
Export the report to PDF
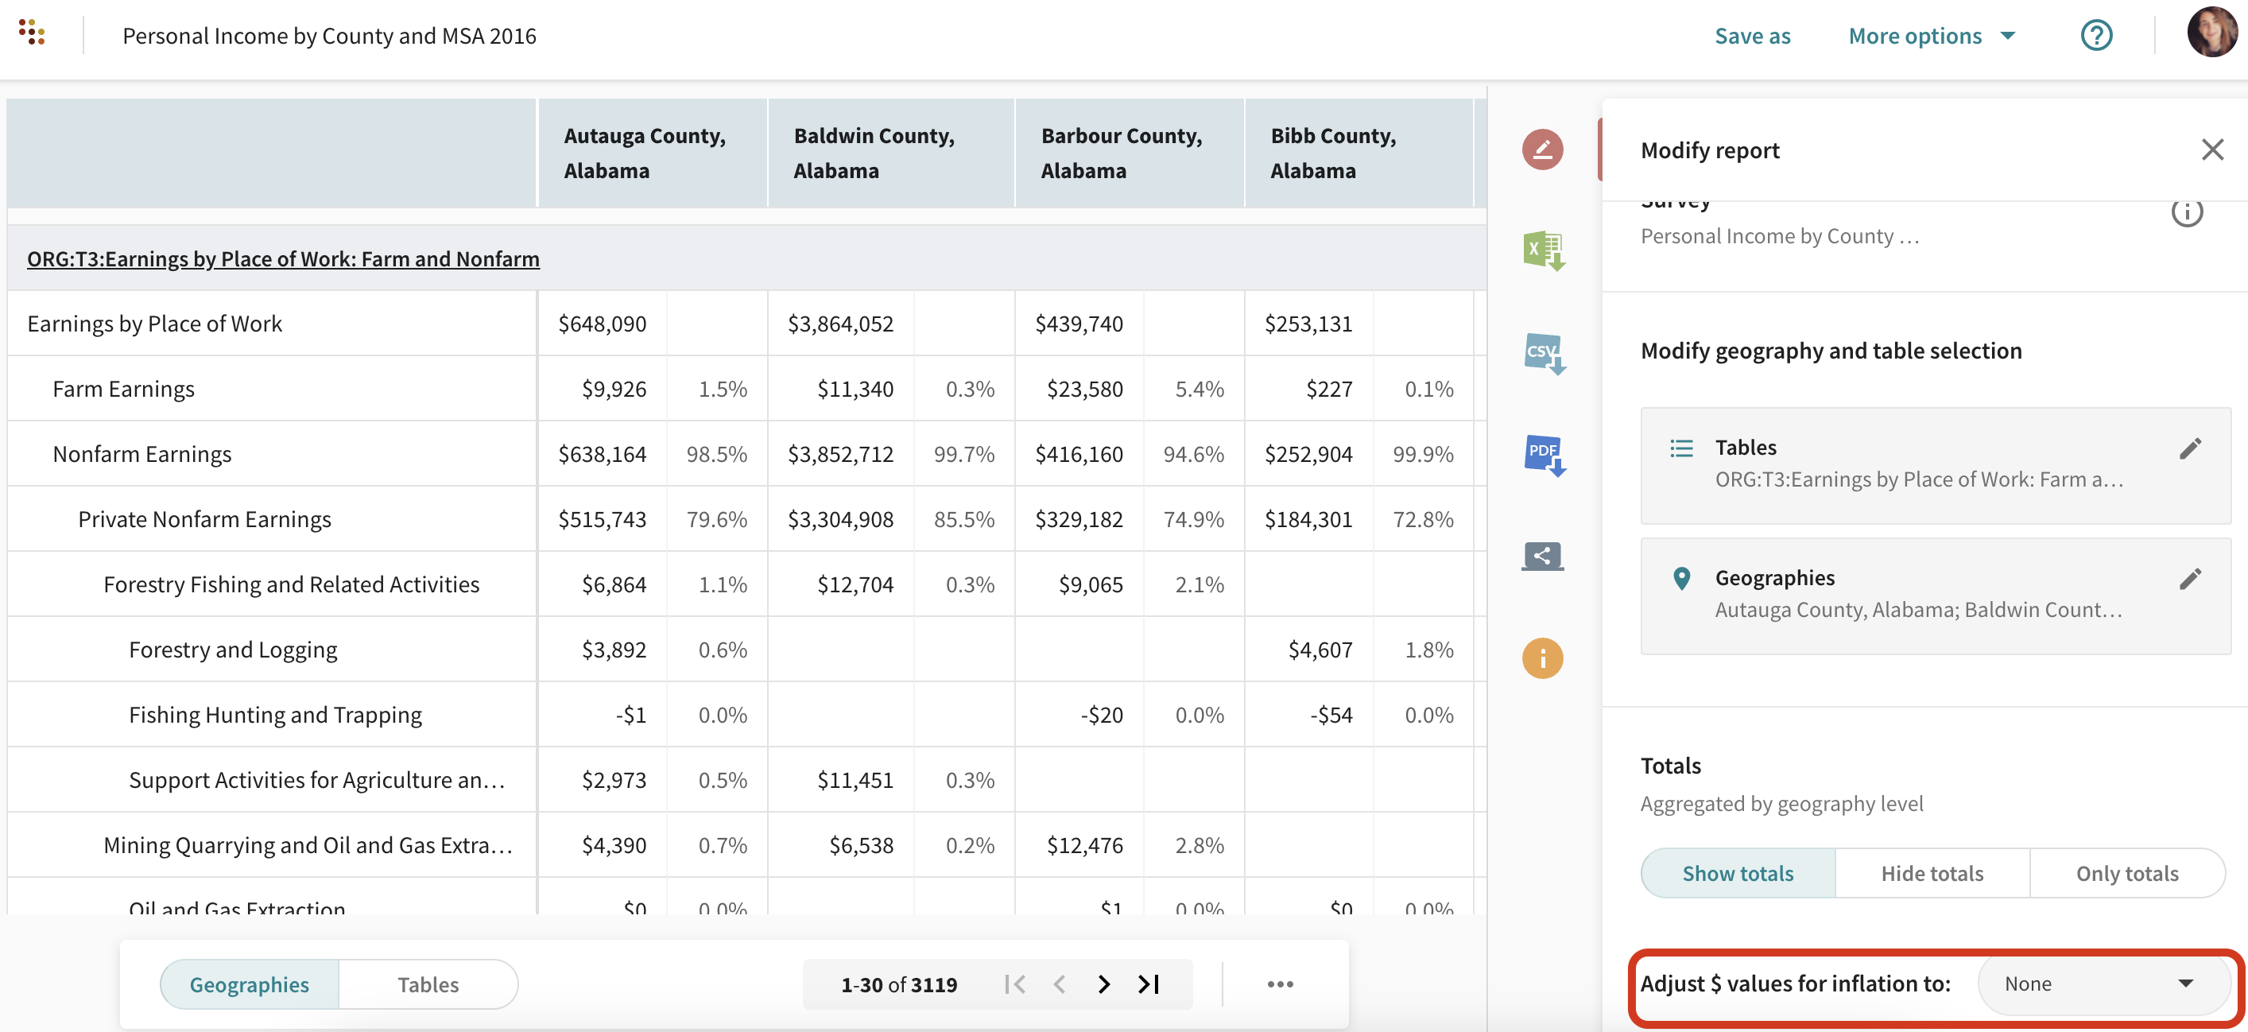[x=1542, y=454]
